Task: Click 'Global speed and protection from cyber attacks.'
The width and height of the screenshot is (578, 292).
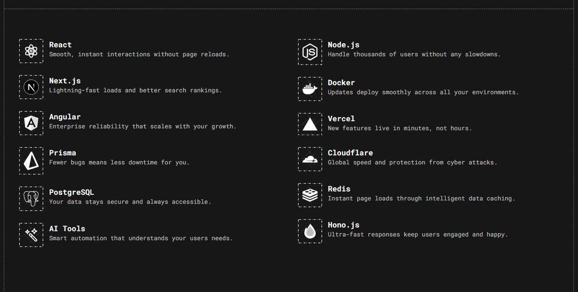Action: coord(412,163)
